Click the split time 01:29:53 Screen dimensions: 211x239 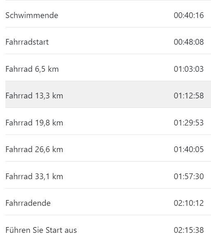189,123
